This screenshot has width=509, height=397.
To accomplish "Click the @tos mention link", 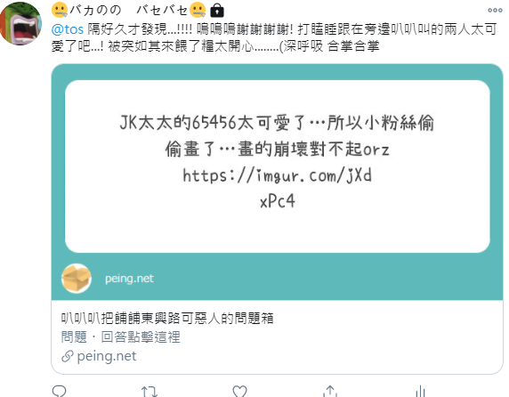I will coord(68,29).
